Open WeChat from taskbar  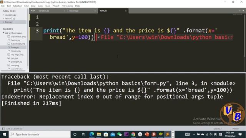click(x=120, y=134)
